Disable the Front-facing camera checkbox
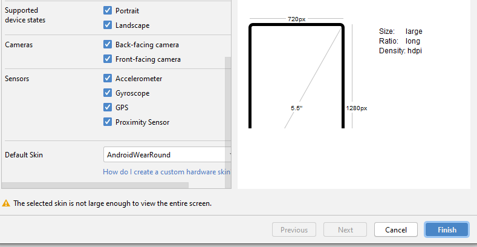 tap(108, 59)
